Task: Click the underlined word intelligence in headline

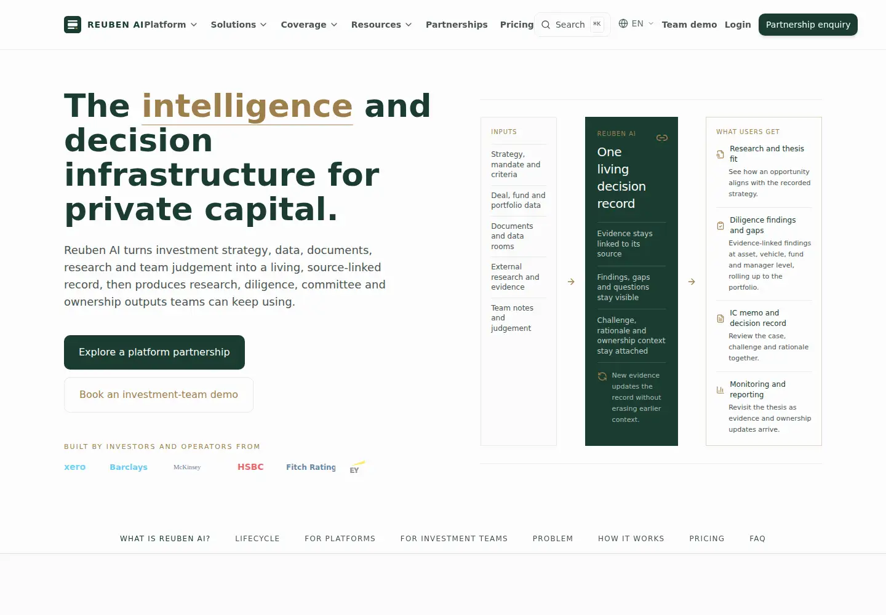Action: tap(247, 106)
